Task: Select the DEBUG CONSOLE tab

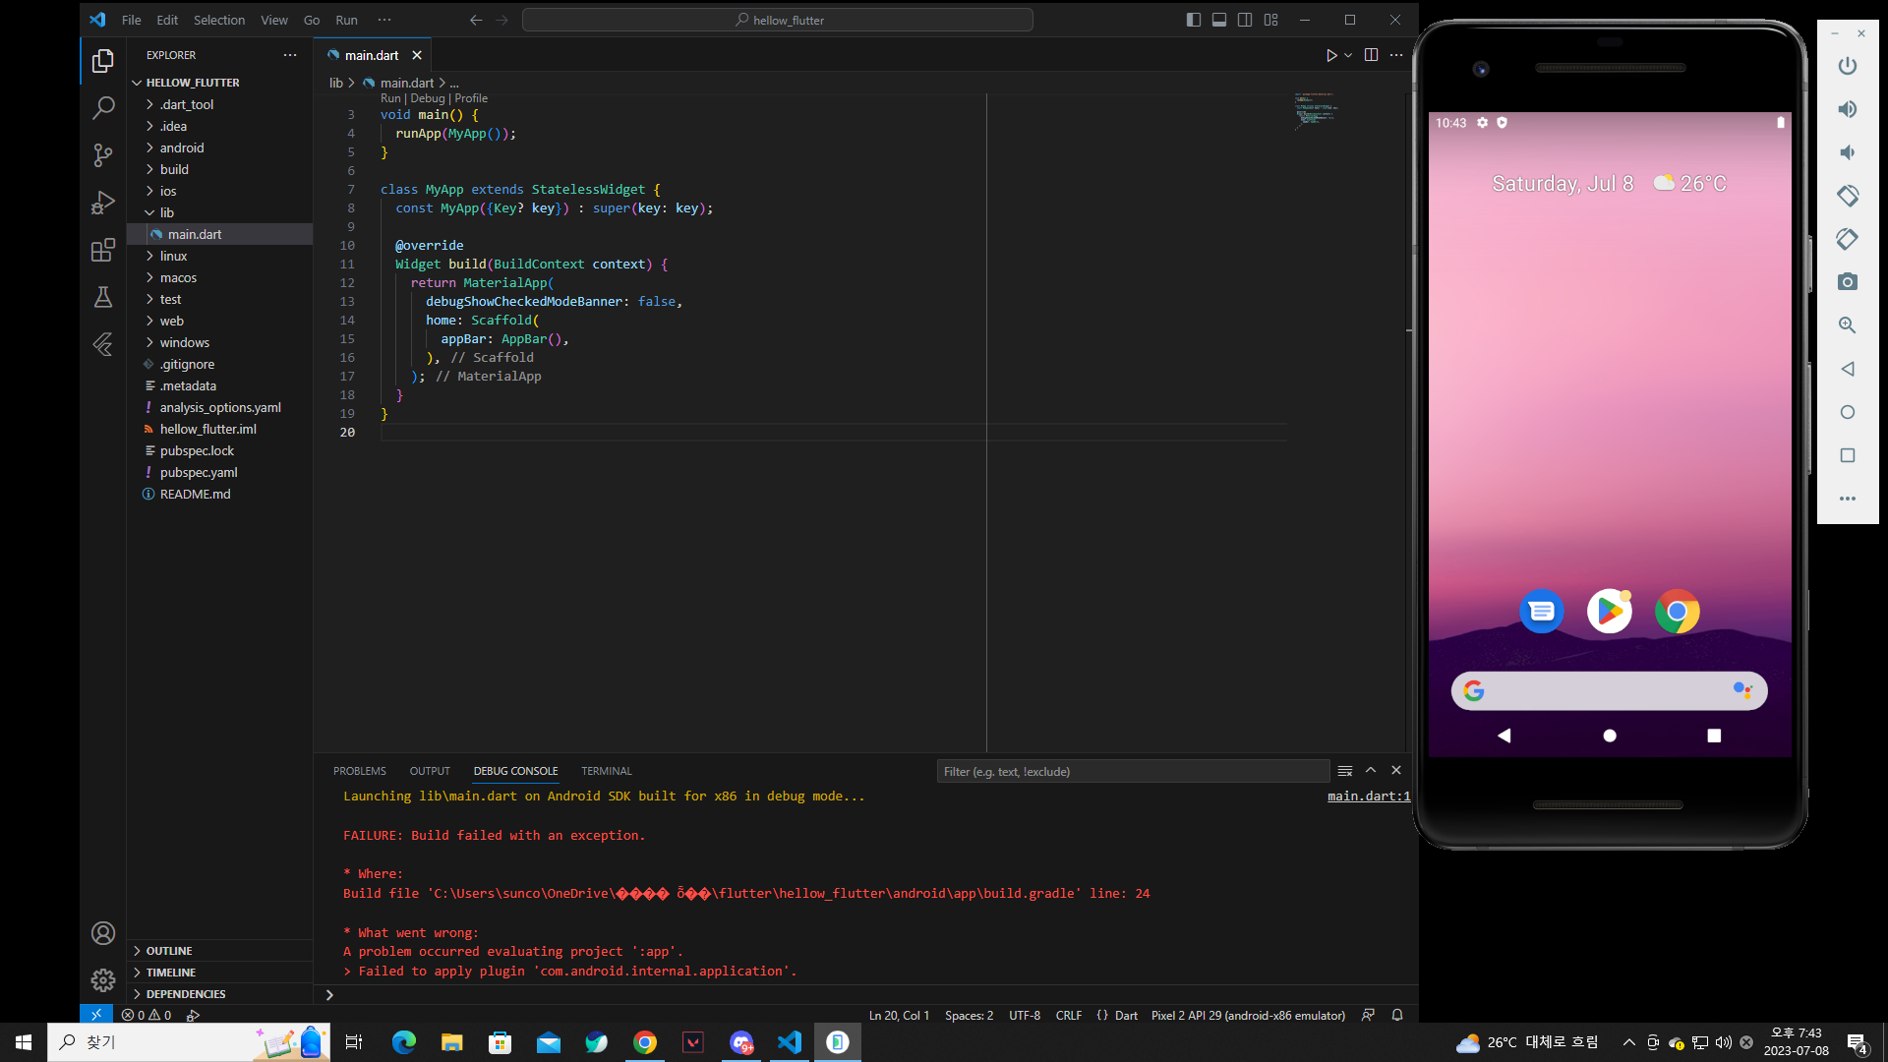Action: coord(515,771)
